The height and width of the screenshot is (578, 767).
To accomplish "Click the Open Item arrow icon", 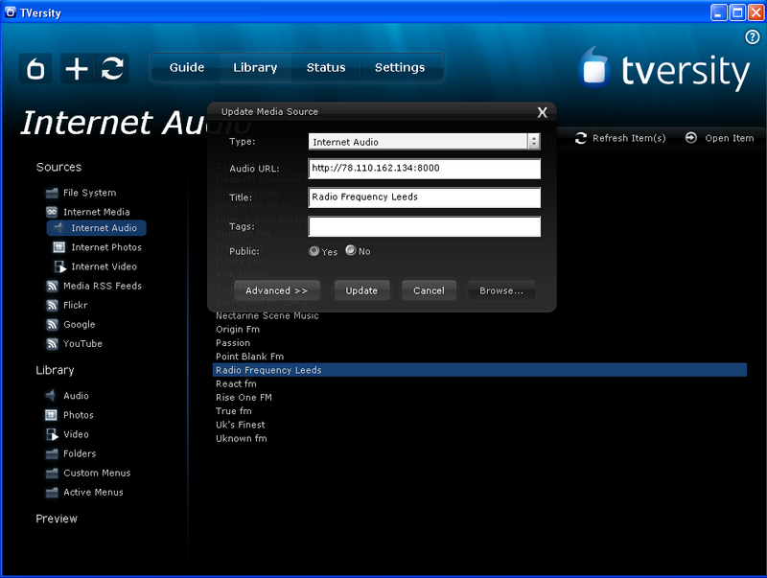I will 691,138.
